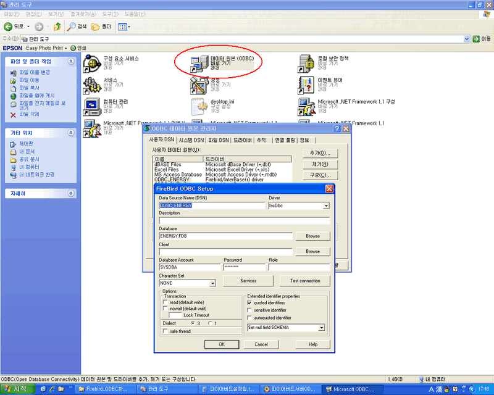The height and width of the screenshot is (395, 494).
Task: Click the Test connection button
Action: click(x=305, y=281)
